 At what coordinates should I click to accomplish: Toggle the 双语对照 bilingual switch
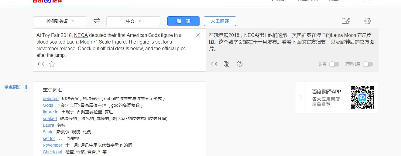(368, 64)
